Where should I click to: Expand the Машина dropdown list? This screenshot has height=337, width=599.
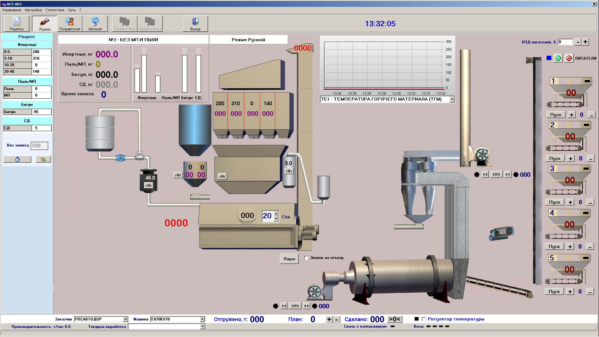202,319
